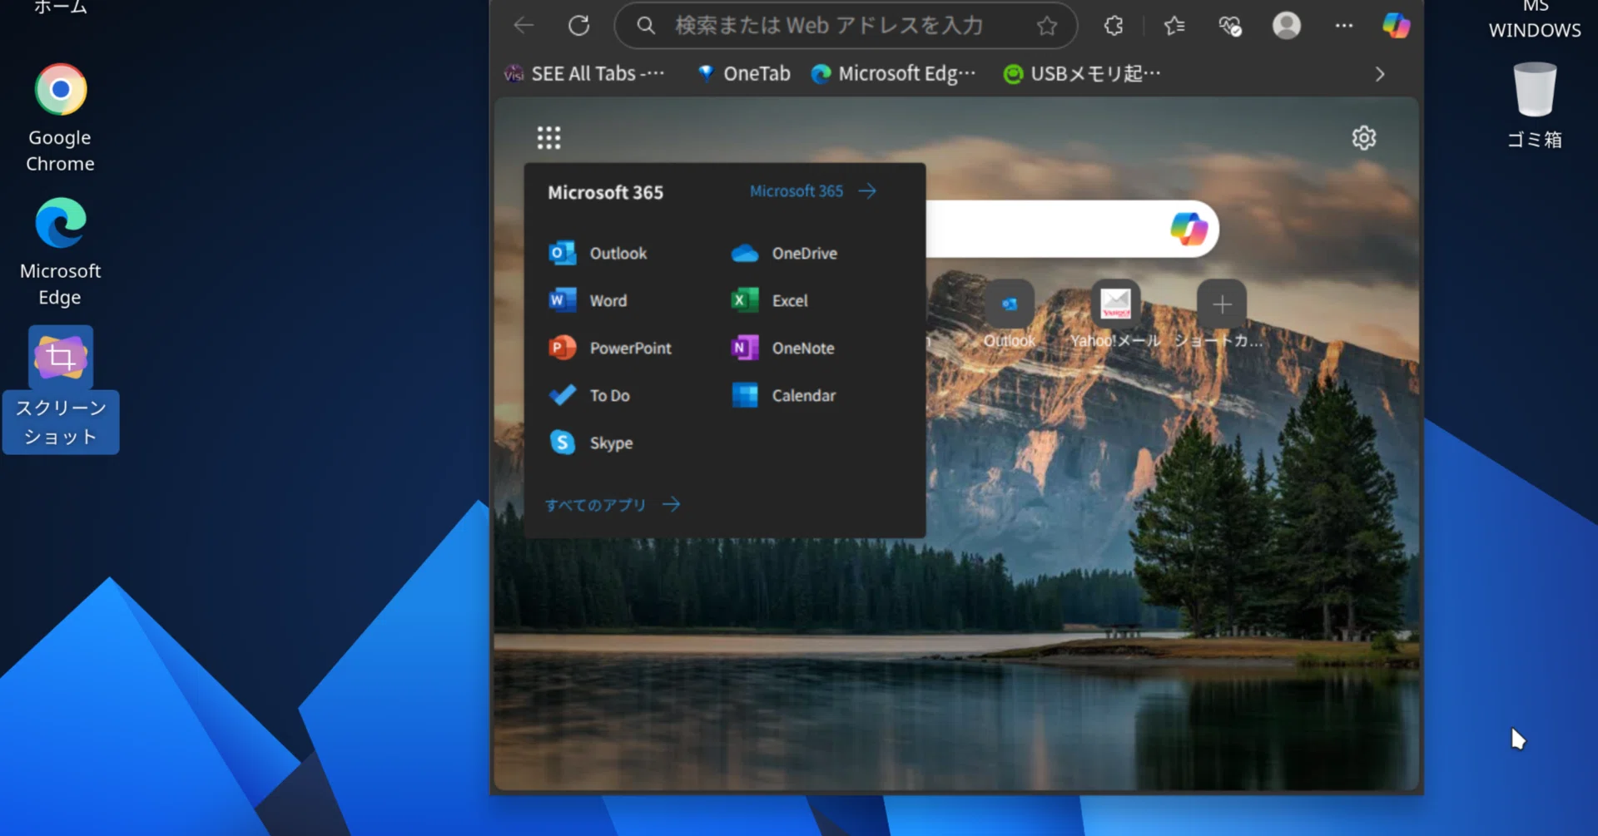Open OneTab favorite
The image size is (1598, 836).
[x=743, y=74]
